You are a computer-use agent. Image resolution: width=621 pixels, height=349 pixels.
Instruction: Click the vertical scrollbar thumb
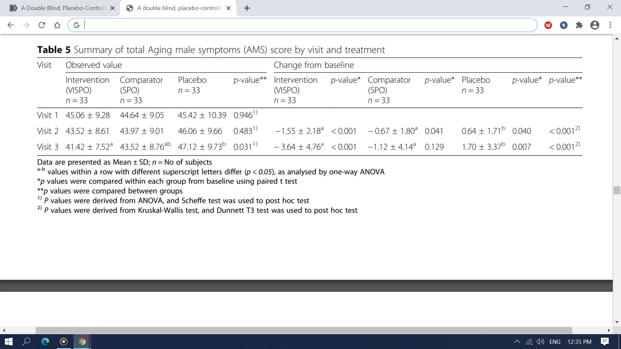[x=617, y=190]
